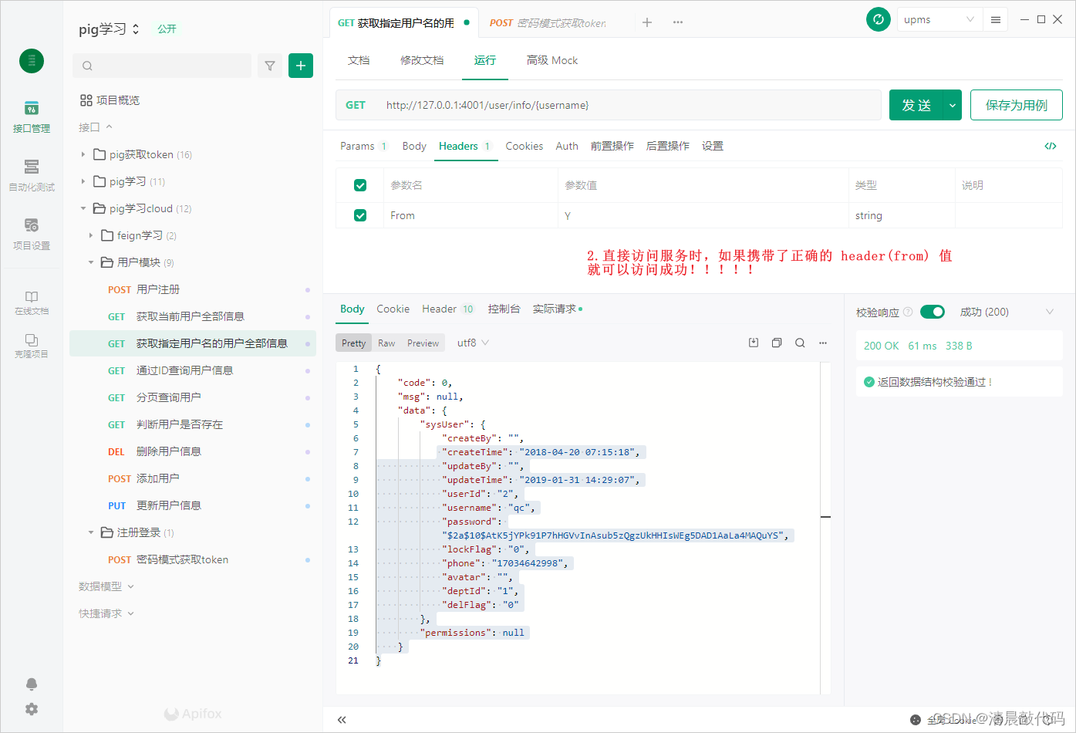1076x733 pixels.
Task: Download the response body
Action: [x=754, y=343]
